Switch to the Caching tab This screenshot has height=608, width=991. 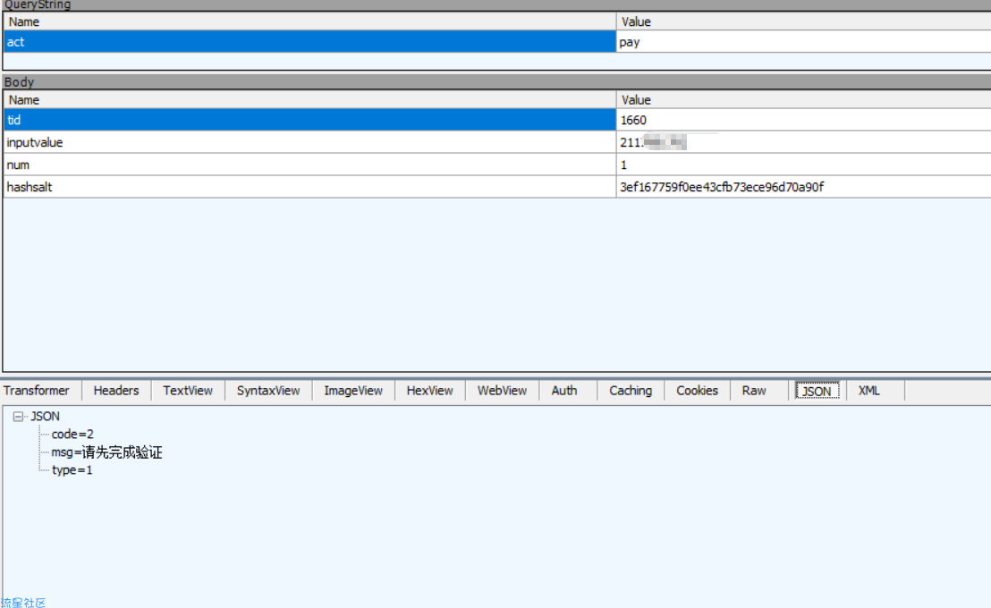tap(631, 391)
